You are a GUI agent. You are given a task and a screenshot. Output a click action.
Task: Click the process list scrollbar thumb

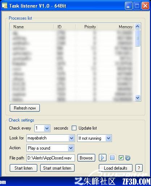tap(138, 38)
